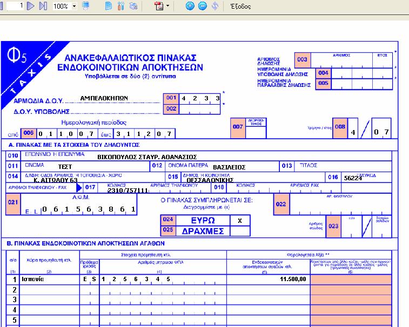Click the amount 11.500,00

click(293, 279)
